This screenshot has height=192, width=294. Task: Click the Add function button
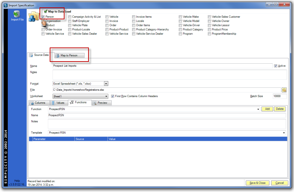click(x=267, y=109)
